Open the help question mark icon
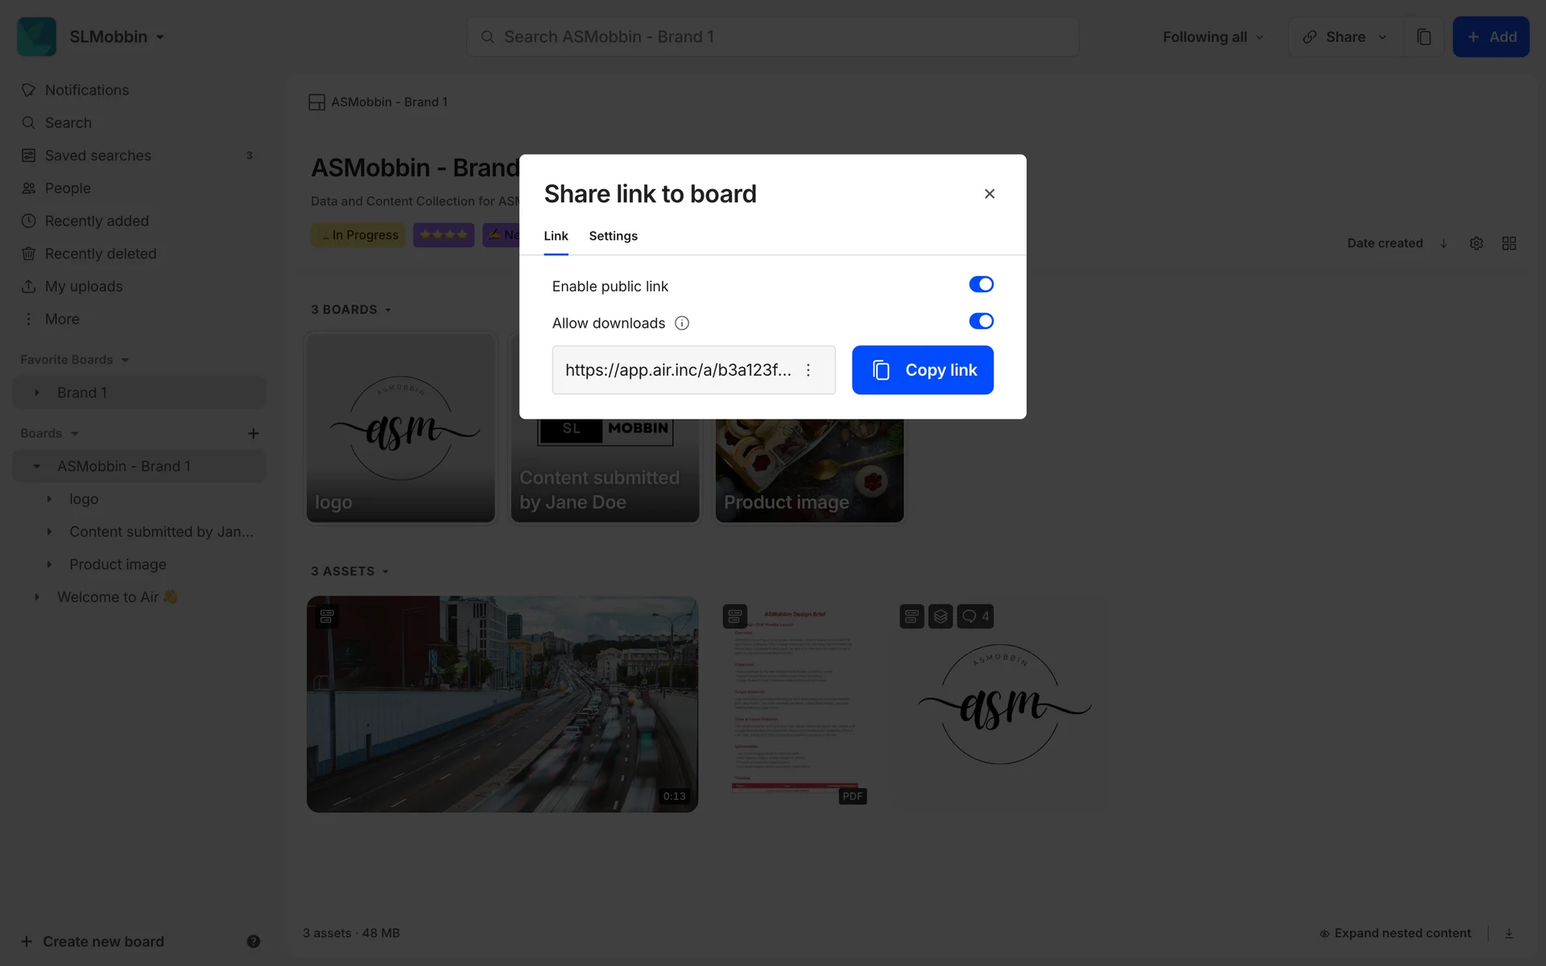 coord(253,942)
